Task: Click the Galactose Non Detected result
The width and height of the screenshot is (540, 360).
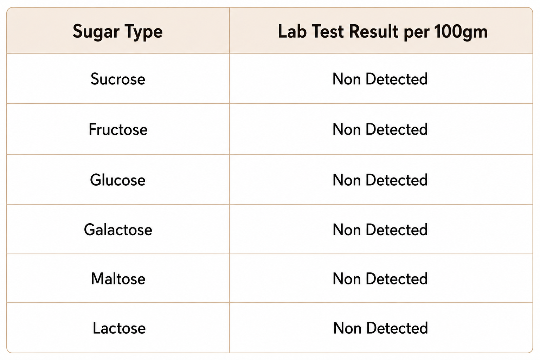Action: (380, 230)
